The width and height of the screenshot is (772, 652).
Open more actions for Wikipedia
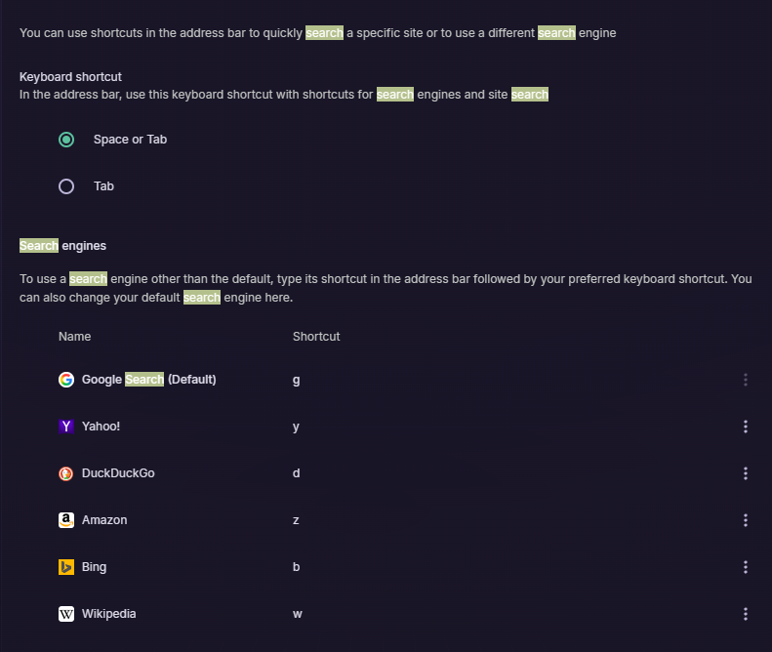[x=746, y=614]
